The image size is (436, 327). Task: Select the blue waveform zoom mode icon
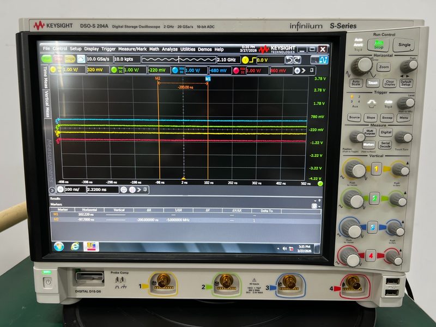coord(324,60)
